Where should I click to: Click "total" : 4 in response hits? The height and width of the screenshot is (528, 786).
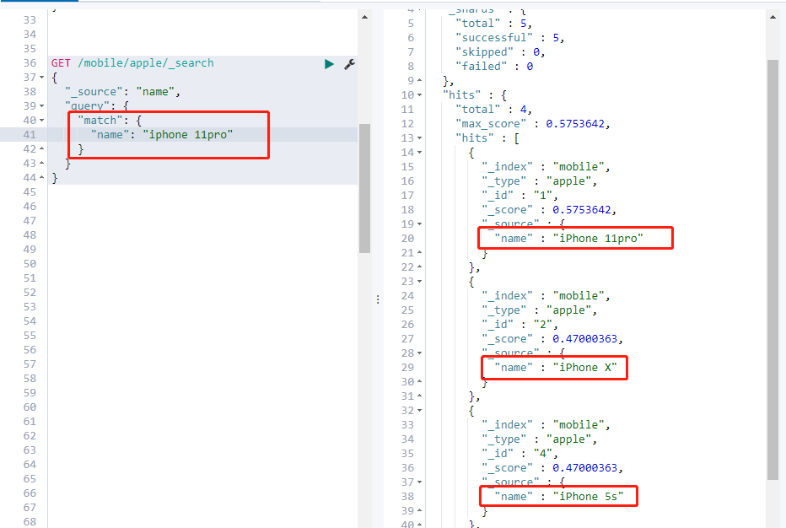(x=493, y=110)
